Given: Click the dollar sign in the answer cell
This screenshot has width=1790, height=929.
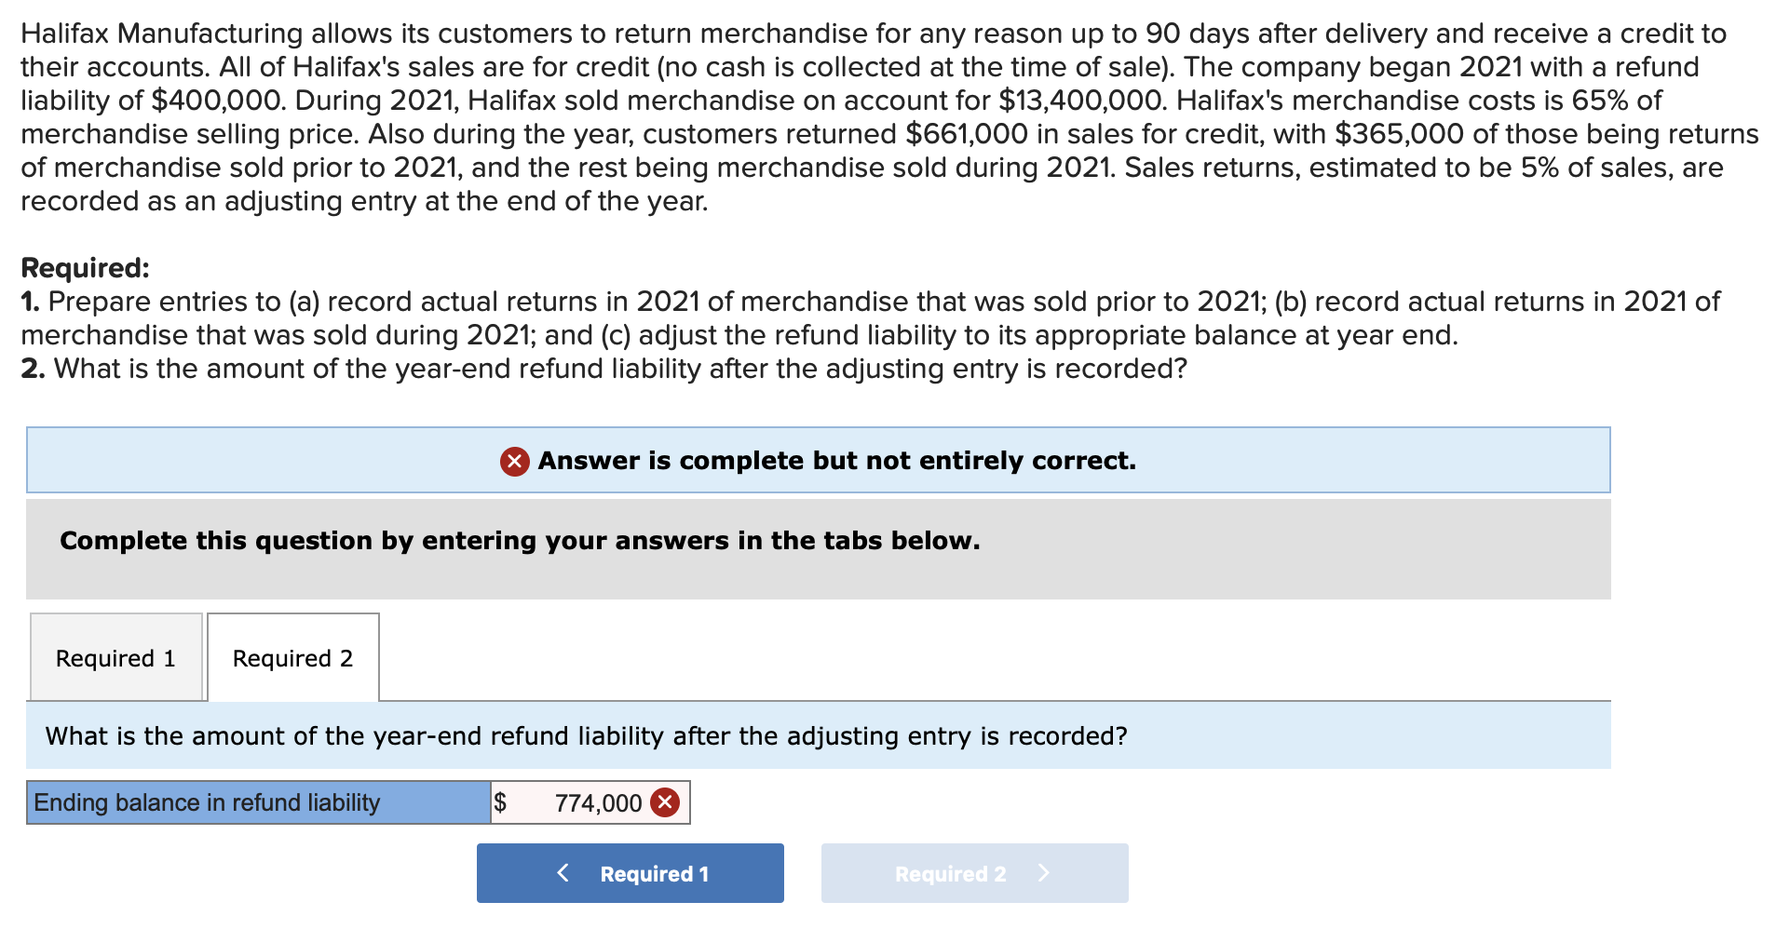Looking at the screenshot, I should [x=500, y=802].
